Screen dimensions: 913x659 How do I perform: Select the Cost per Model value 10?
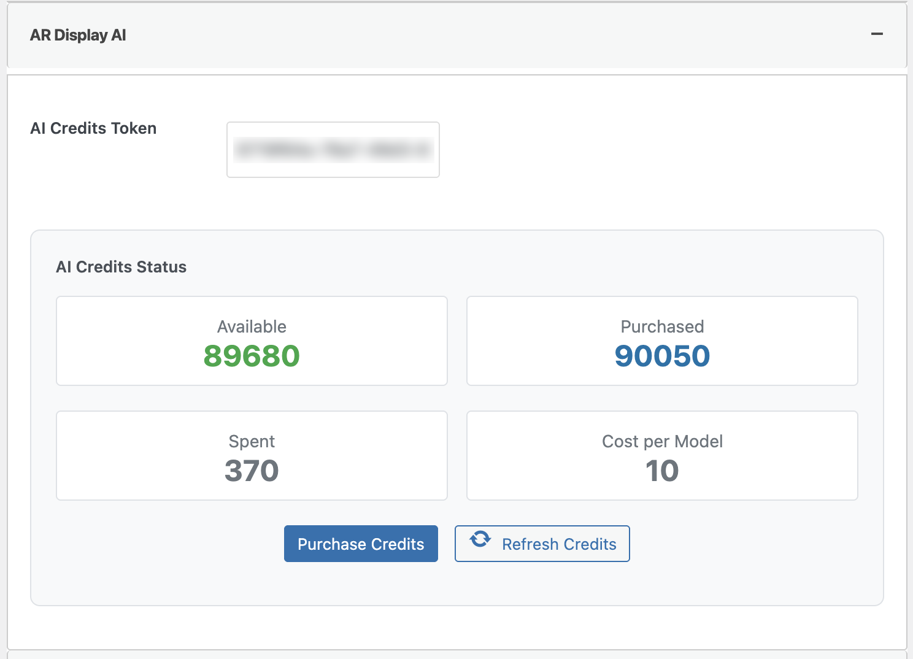tap(662, 471)
